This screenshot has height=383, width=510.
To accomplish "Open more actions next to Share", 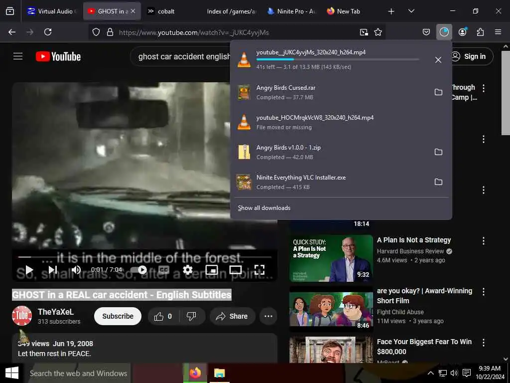I will coord(268,316).
